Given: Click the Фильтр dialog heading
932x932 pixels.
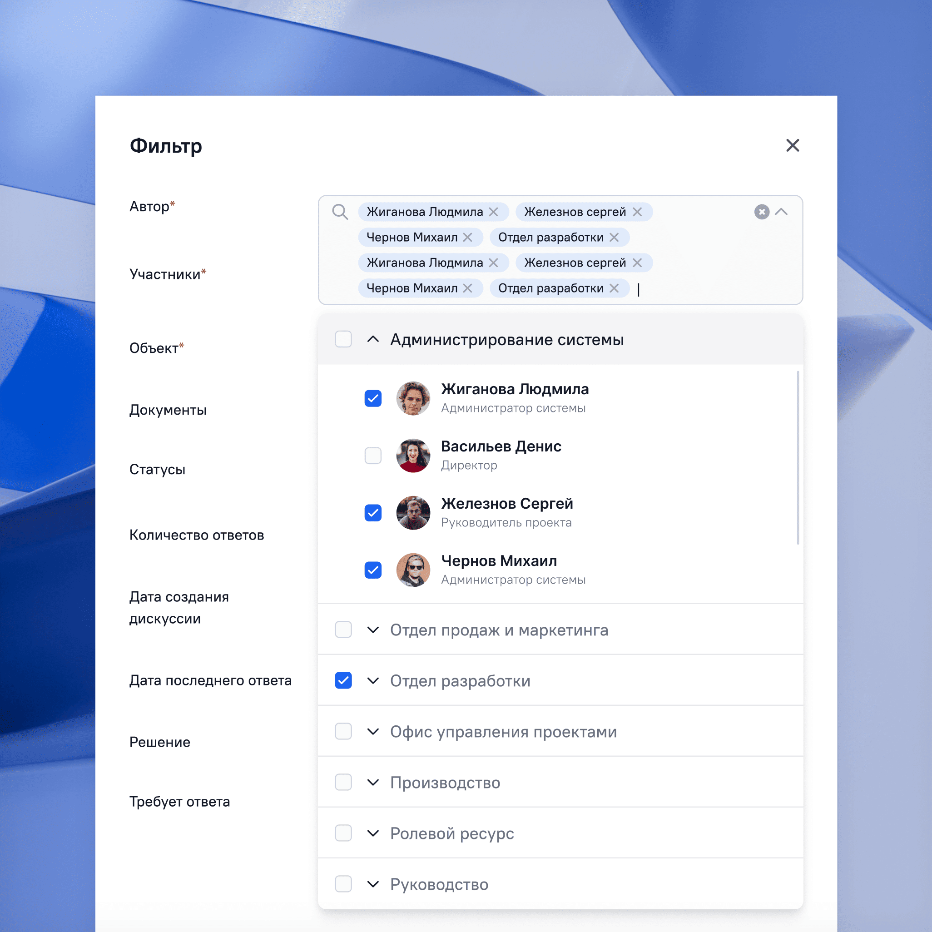Looking at the screenshot, I should coord(166,146).
